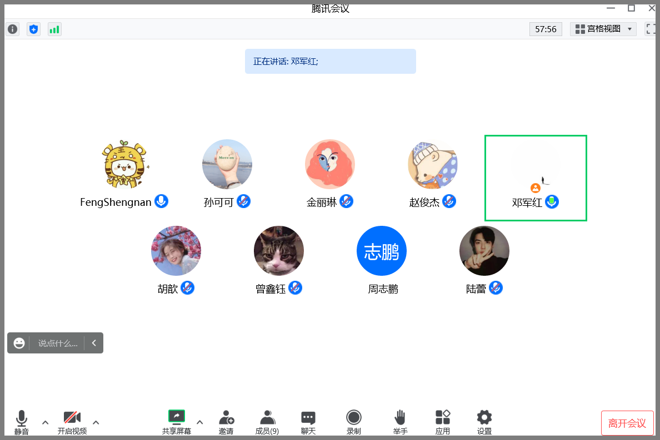Raise hand using 举手 icon

point(400,422)
